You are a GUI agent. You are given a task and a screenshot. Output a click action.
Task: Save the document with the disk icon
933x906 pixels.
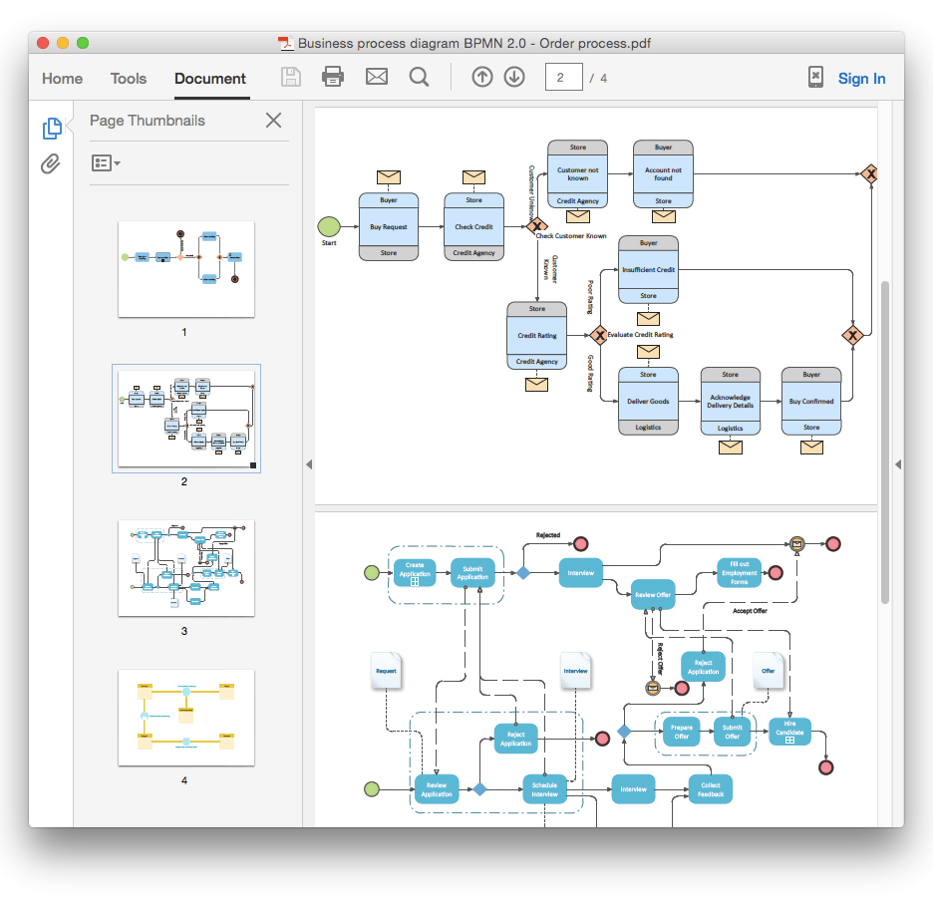290,78
